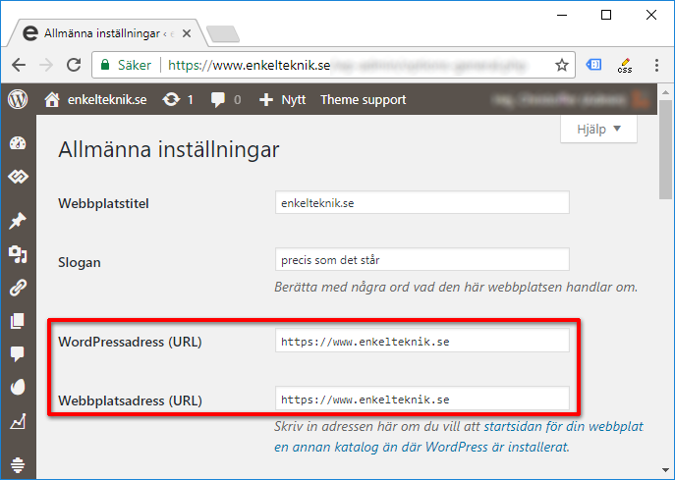The height and width of the screenshot is (480, 675).
Task: Open Posts via the pushpin icon
Action: pyautogui.click(x=18, y=221)
